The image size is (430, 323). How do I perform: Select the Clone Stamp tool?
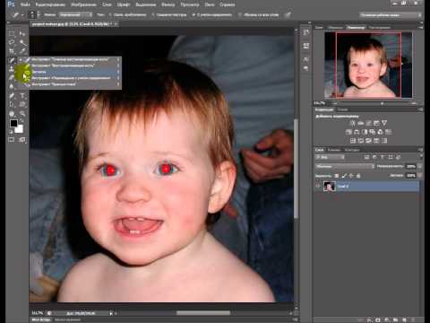pyautogui.click(x=12, y=69)
